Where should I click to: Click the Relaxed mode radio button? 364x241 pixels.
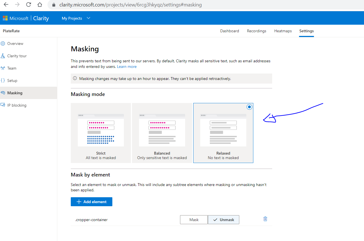(x=249, y=107)
